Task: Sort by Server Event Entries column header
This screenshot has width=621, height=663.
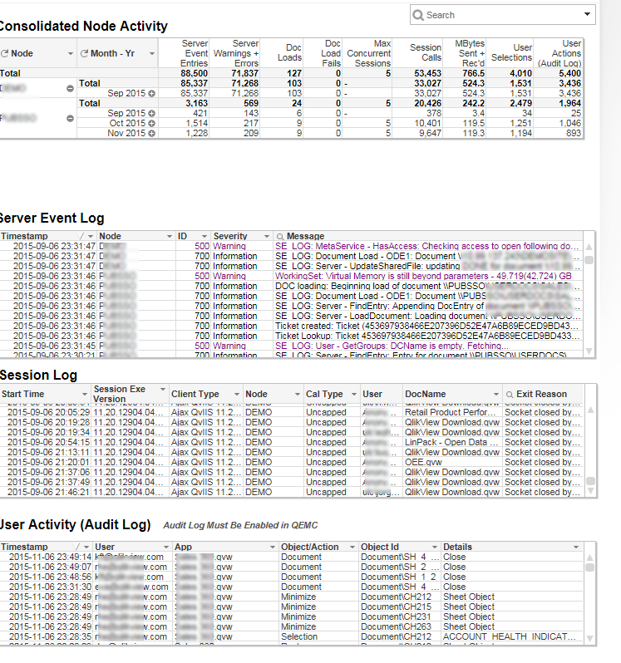Action: pyautogui.click(x=195, y=53)
